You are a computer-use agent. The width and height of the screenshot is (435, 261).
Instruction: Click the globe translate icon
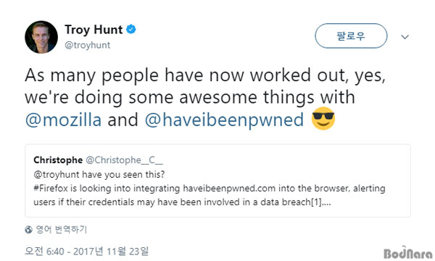28,230
